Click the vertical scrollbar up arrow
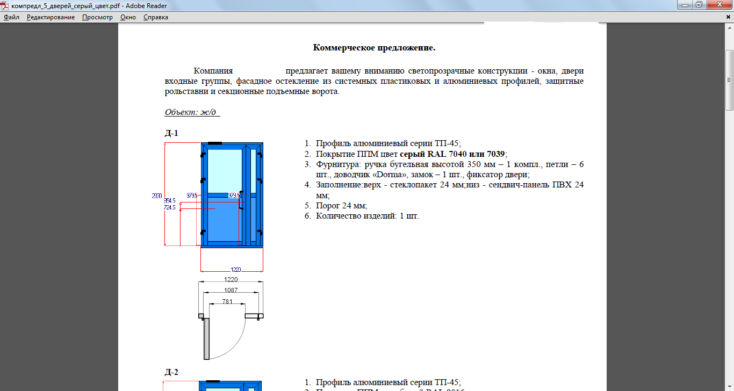This screenshot has width=734, height=391. (x=729, y=28)
